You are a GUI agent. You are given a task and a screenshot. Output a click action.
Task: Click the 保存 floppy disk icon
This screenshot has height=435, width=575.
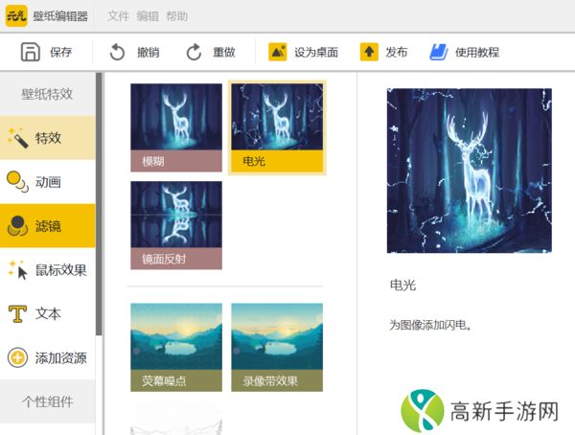[x=30, y=52]
